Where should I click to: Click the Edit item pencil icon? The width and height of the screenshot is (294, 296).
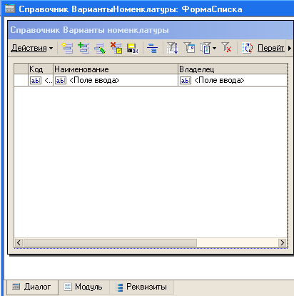point(100,48)
